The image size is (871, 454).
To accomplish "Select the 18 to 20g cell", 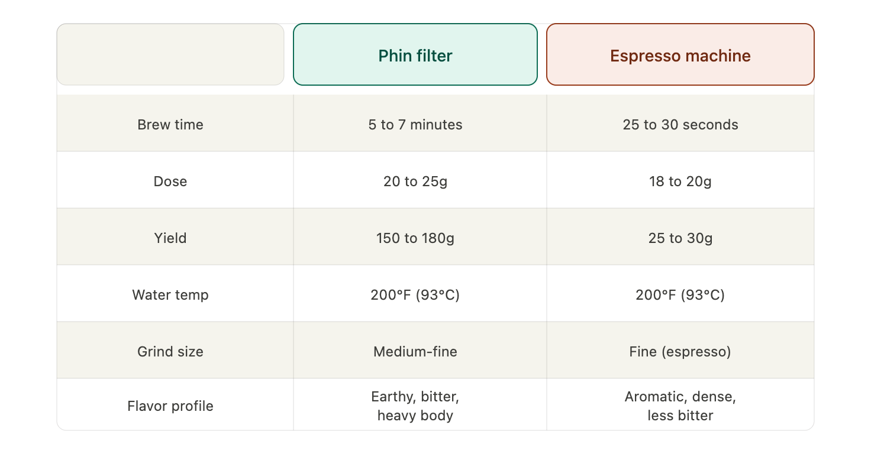I will pyautogui.click(x=680, y=181).
